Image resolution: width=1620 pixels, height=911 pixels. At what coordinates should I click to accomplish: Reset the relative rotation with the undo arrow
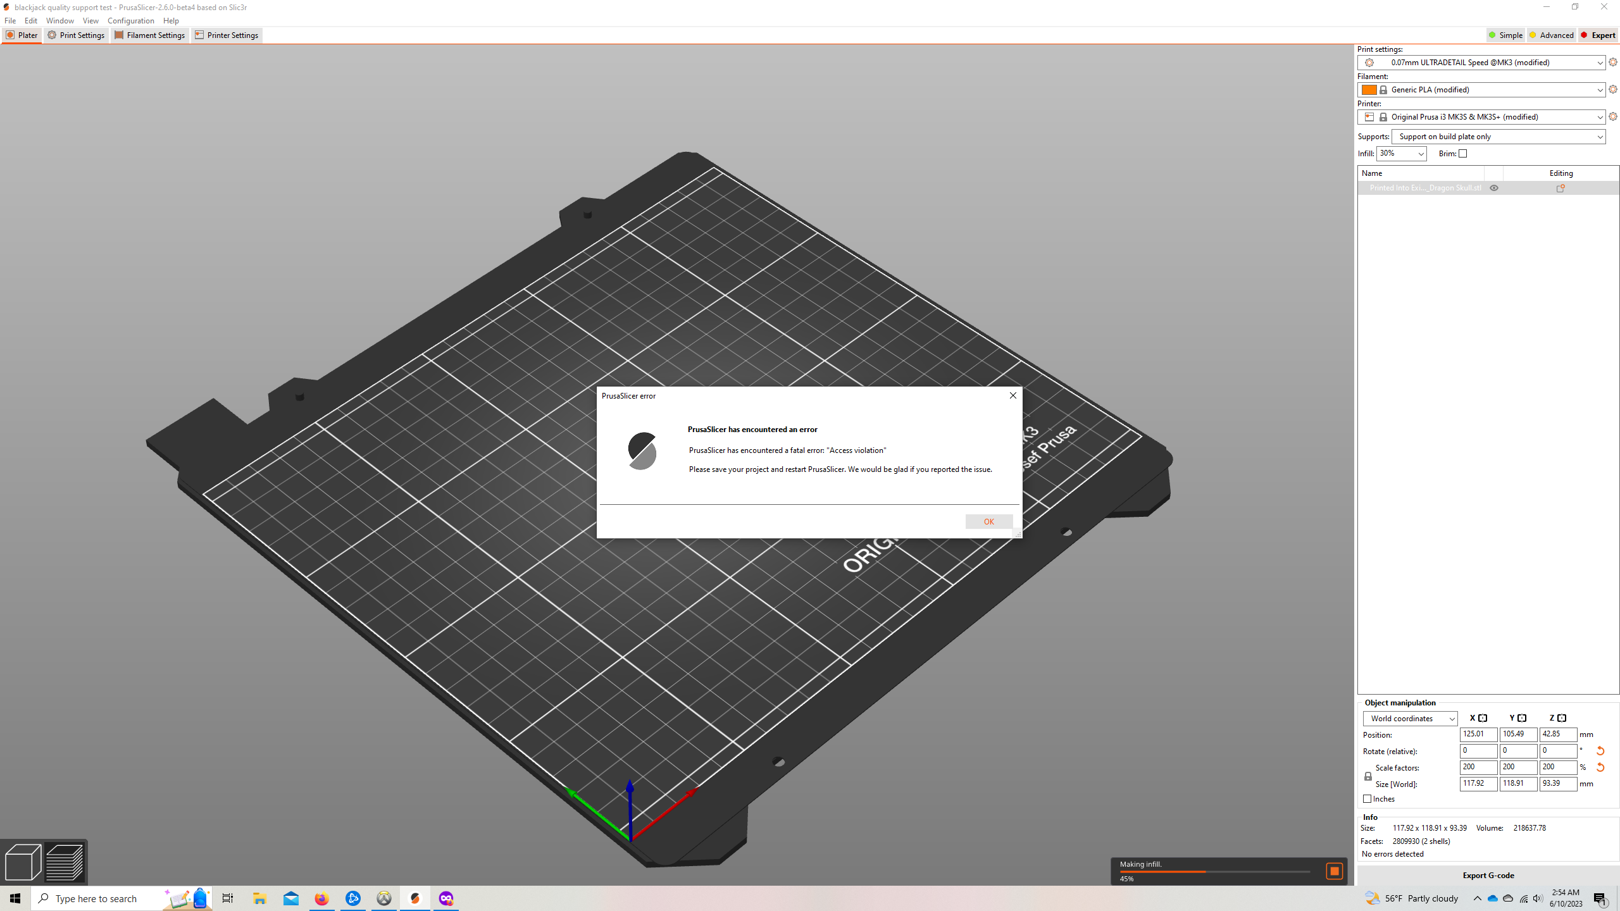(1600, 750)
